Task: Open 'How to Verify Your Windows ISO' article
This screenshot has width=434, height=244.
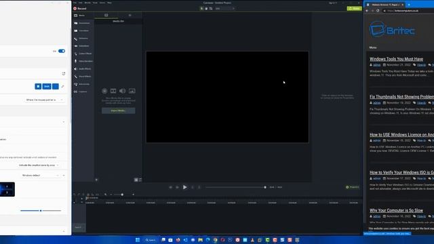Action: pos(401,172)
